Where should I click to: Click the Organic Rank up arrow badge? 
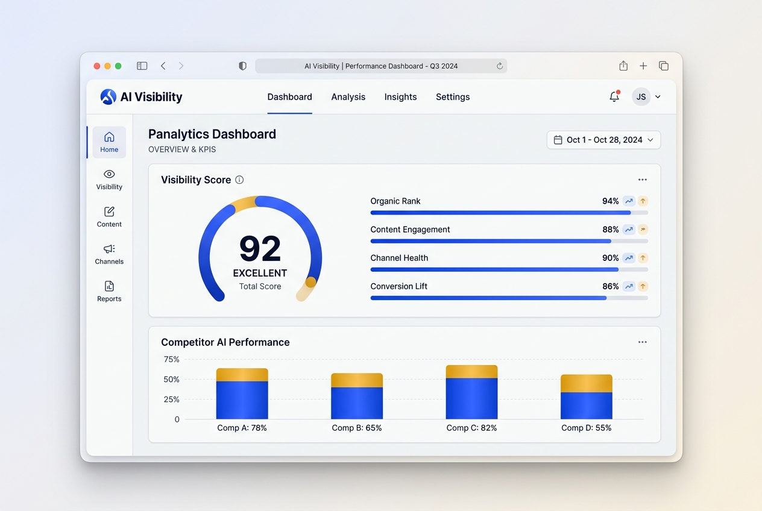click(x=643, y=201)
